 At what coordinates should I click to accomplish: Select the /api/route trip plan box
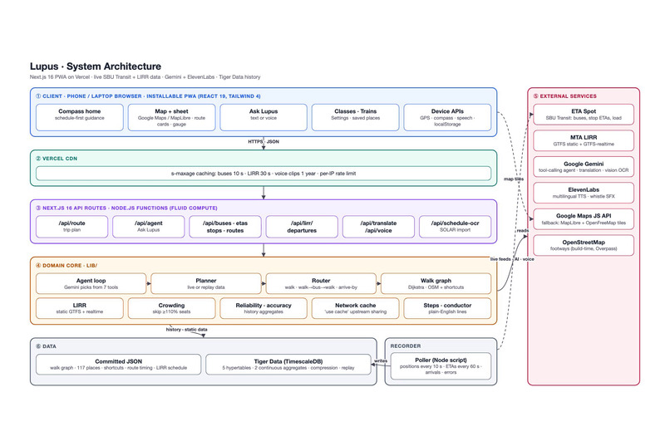click(71, 226)
